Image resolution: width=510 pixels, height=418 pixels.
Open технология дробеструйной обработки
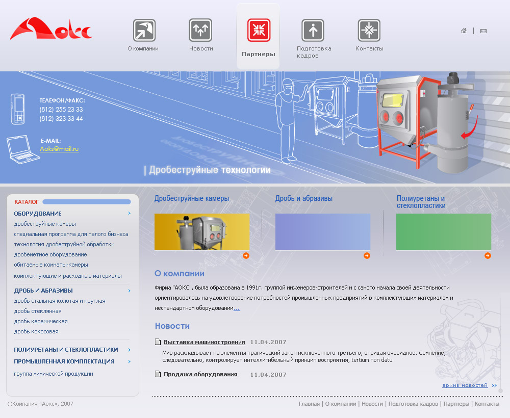(x=64, y=244)
